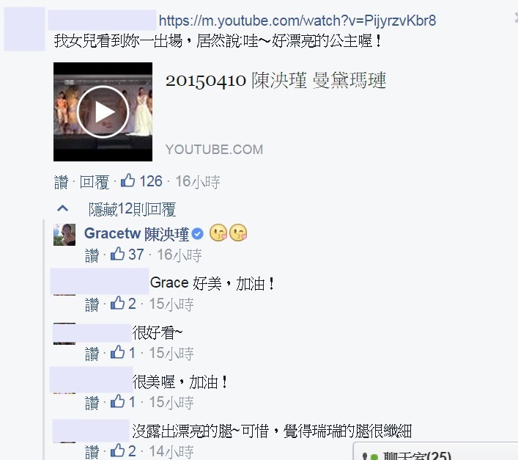Like the 沒露出漂亮的腿 comment with 讚

92,451
